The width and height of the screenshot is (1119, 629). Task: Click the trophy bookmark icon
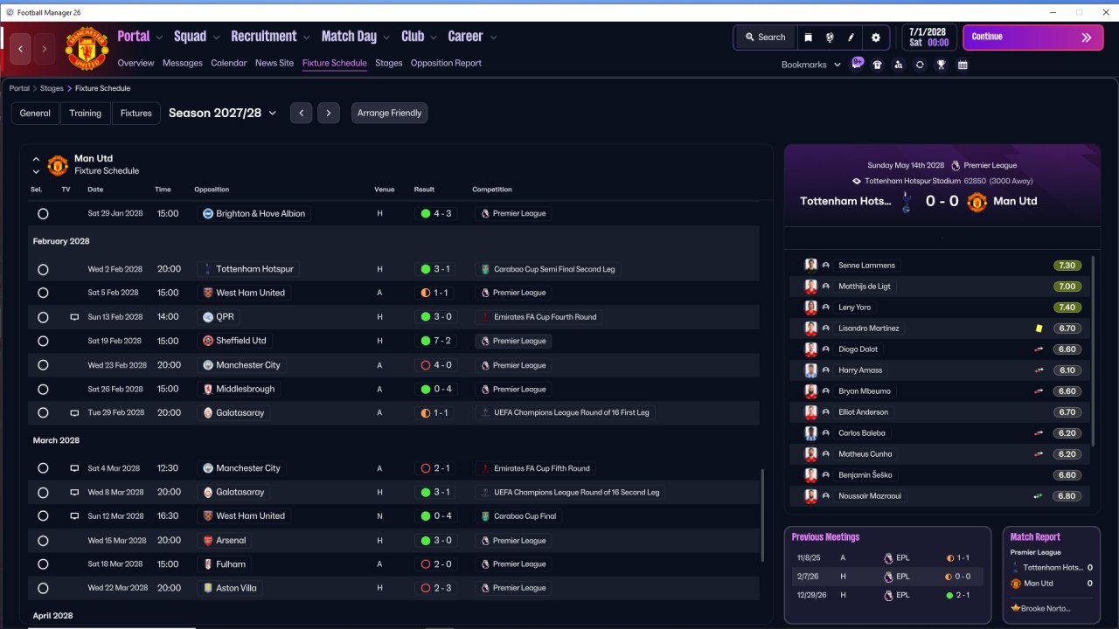(942, 65)
